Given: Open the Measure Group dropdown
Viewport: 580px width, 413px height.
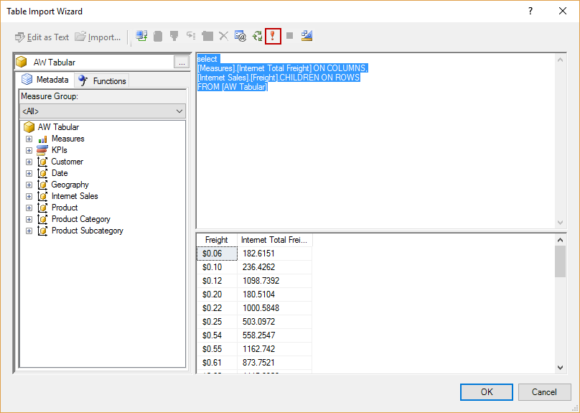Looking at the screenshot, I should point(179,111).
